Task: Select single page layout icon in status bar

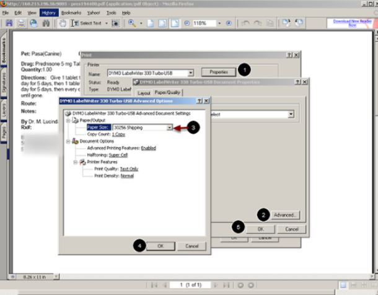Action: click(x=343, y=285)
